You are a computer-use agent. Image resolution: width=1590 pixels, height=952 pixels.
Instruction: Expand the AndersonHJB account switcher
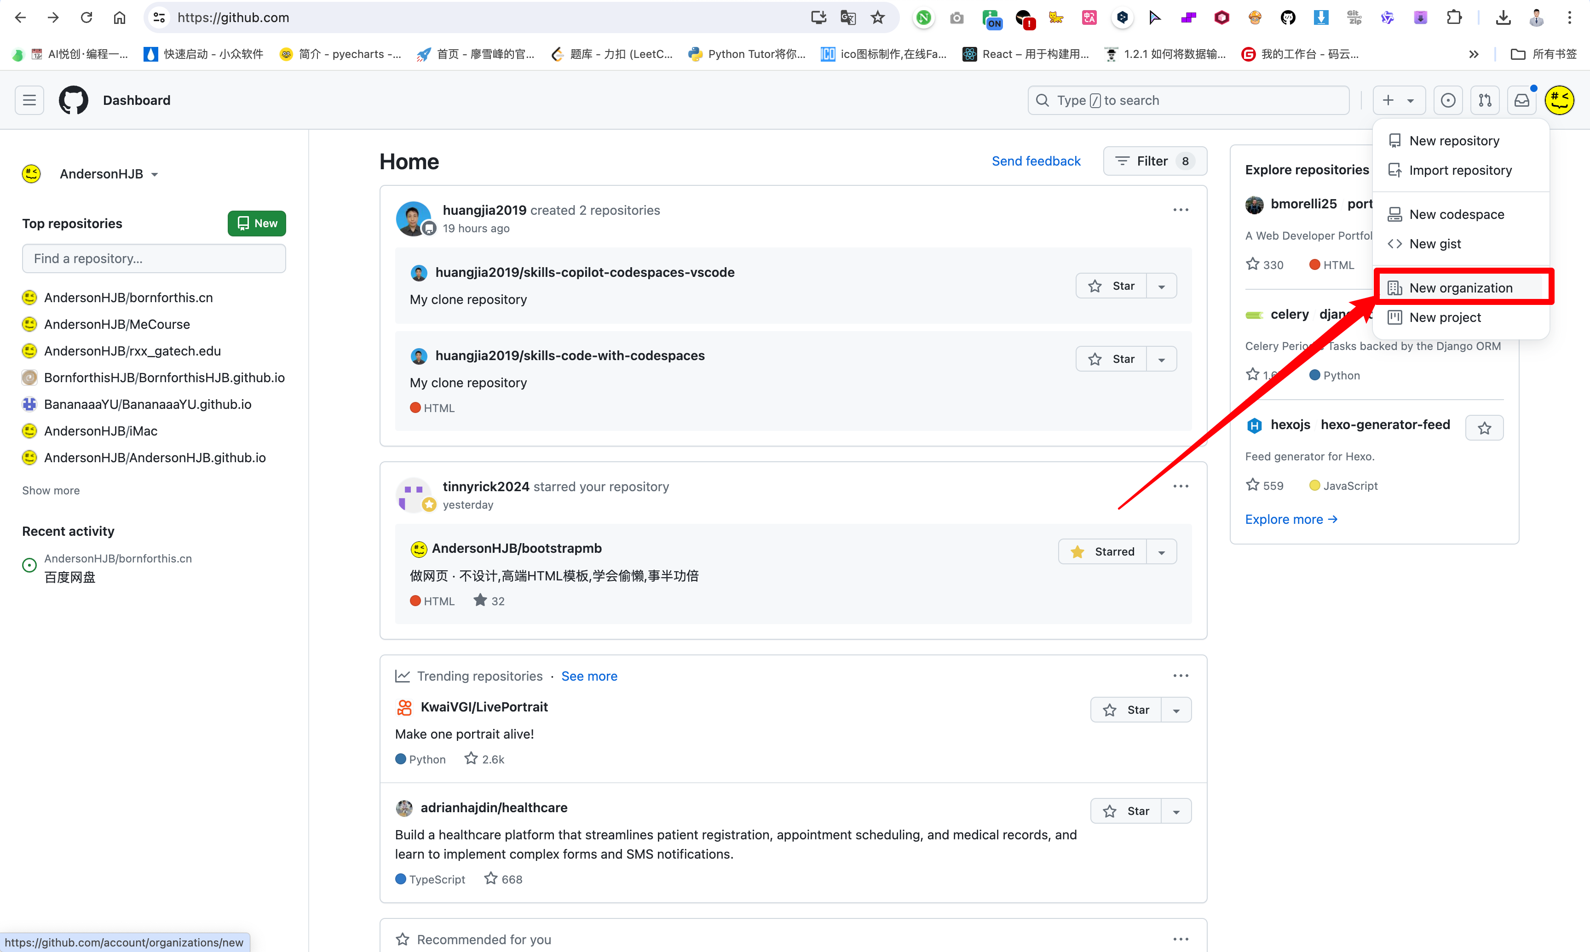coord(109,174)
